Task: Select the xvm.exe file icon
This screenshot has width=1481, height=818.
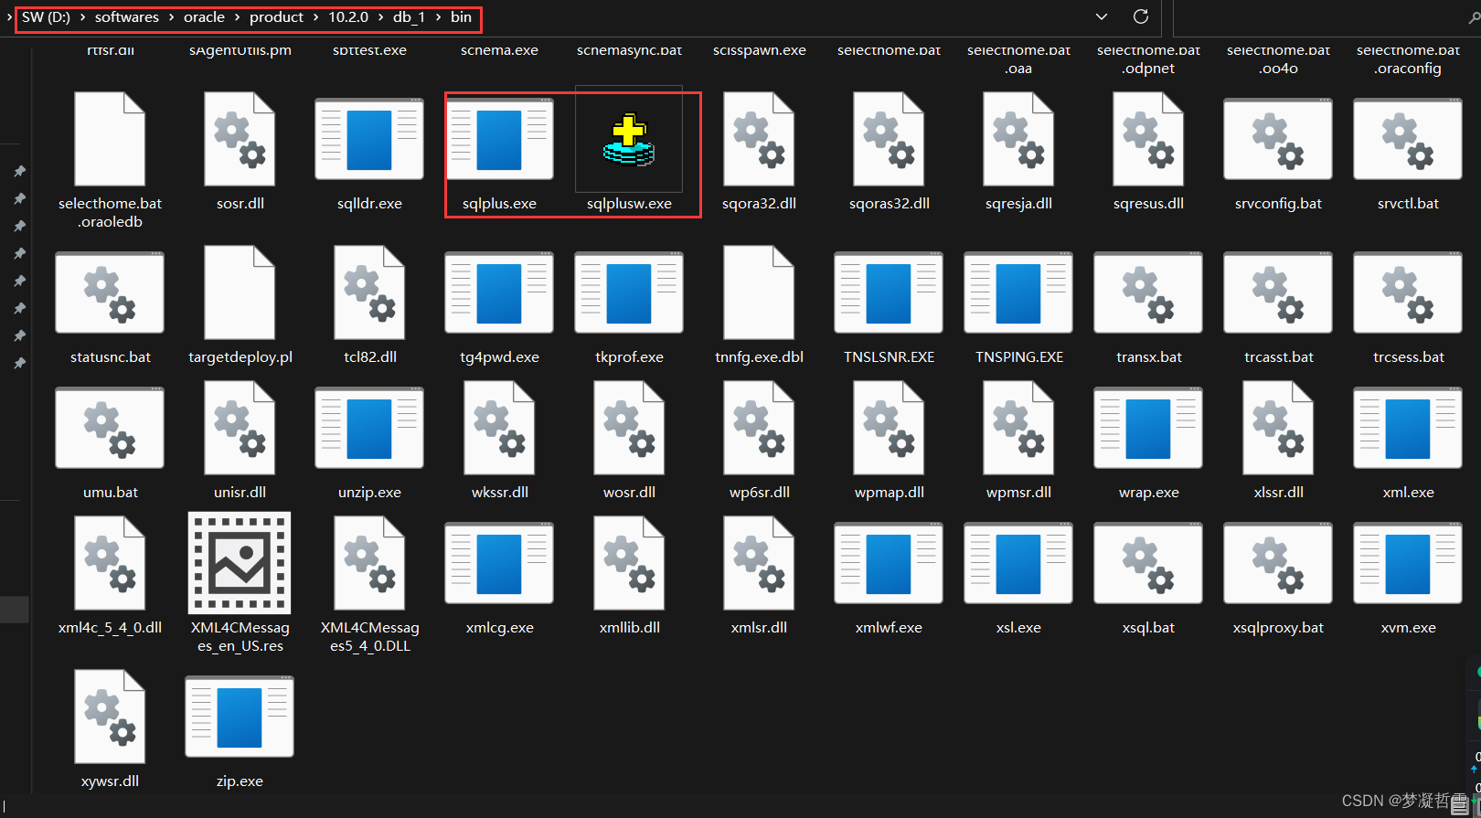Action: [x=1408, y=564]
